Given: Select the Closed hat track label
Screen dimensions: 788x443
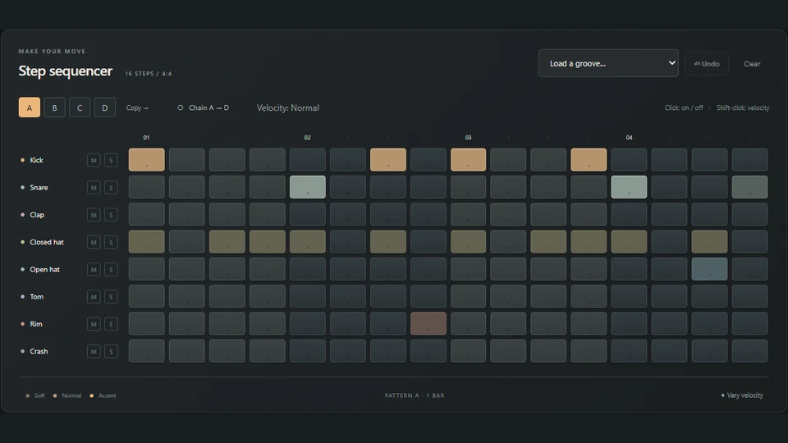Looking at the screenshot, I should [47, 242].
